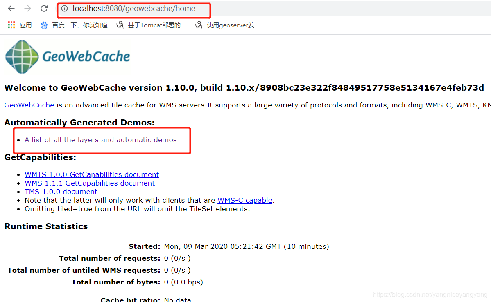This screenshot has height=302, width=491.
Task: Click the 百度一下 bookmark icon
Action: [44, 25]
